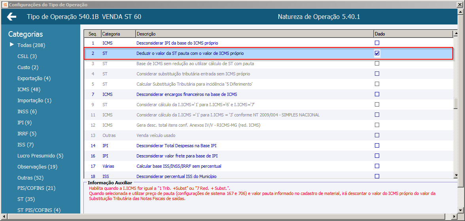The width and height of the screenshot is (465, 221).
Task: Select Importação (1) category
Action: click(x=34, y=101)
